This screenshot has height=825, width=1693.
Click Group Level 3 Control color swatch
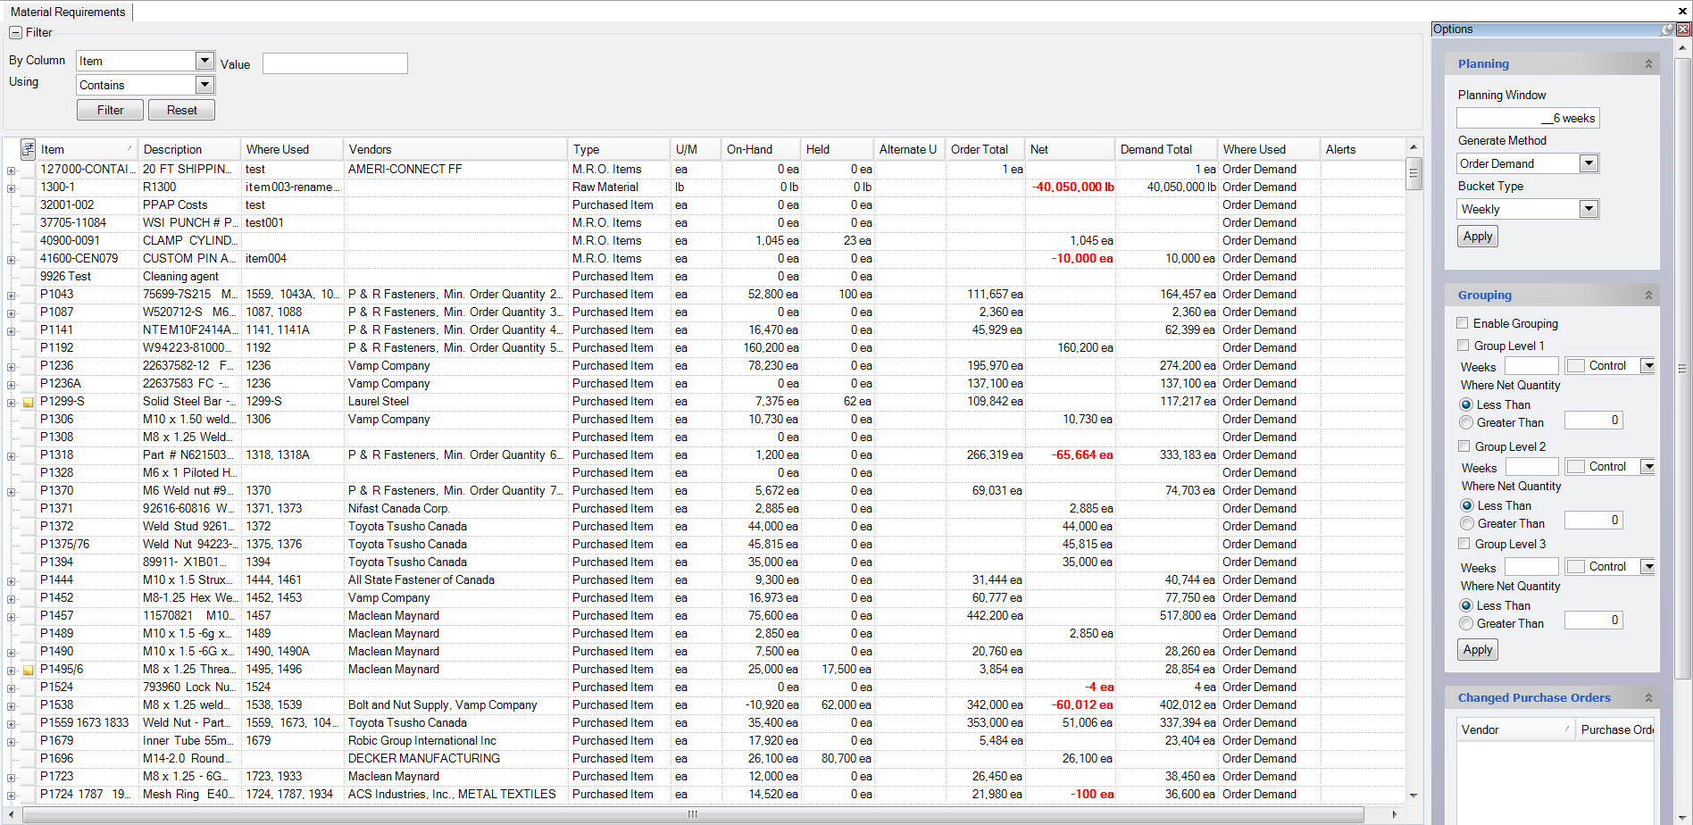click(x=1576, y=567)
